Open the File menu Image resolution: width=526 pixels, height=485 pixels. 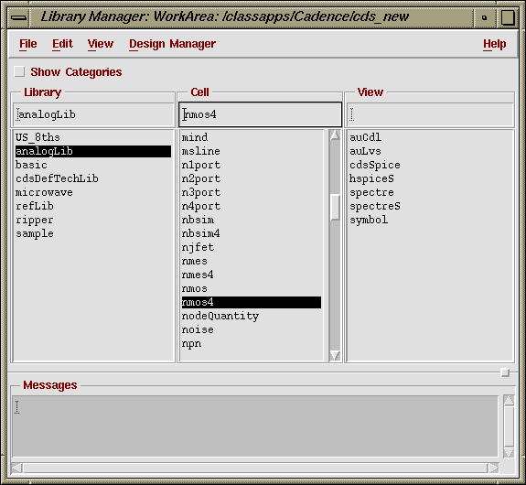[28, 44]
